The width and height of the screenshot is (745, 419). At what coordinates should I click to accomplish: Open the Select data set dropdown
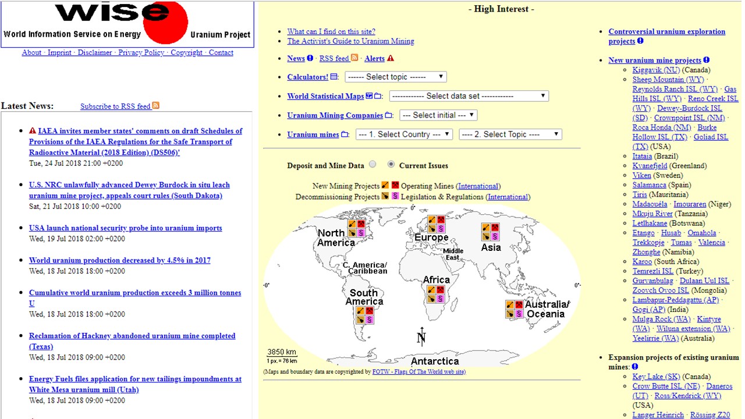(x=469, y=96)
